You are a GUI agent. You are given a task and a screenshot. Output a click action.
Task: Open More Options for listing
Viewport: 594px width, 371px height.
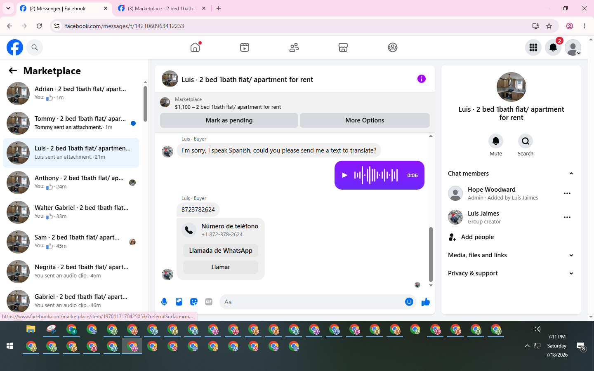365,120
